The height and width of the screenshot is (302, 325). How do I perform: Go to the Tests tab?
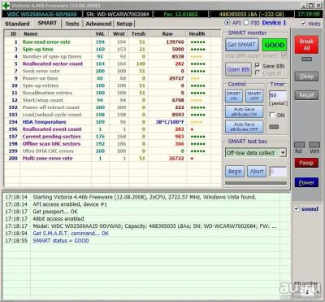tap(72, 24)
